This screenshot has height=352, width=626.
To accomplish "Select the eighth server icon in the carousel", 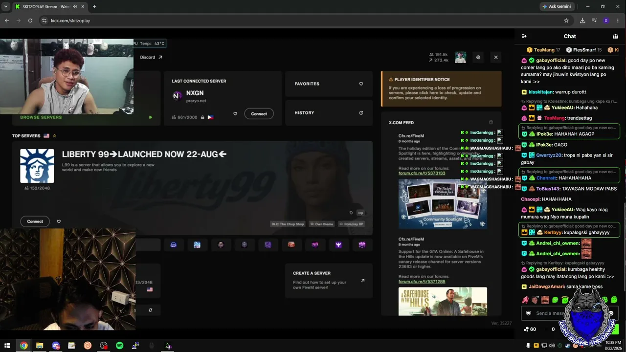I will [338, 245].
